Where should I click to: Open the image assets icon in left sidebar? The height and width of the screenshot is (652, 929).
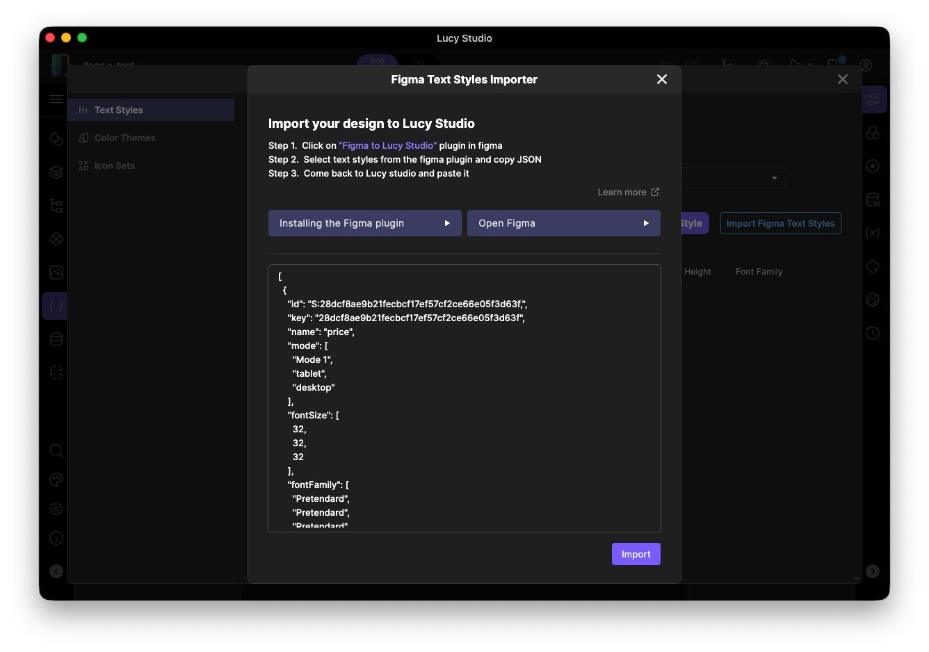tap(56, 272)
